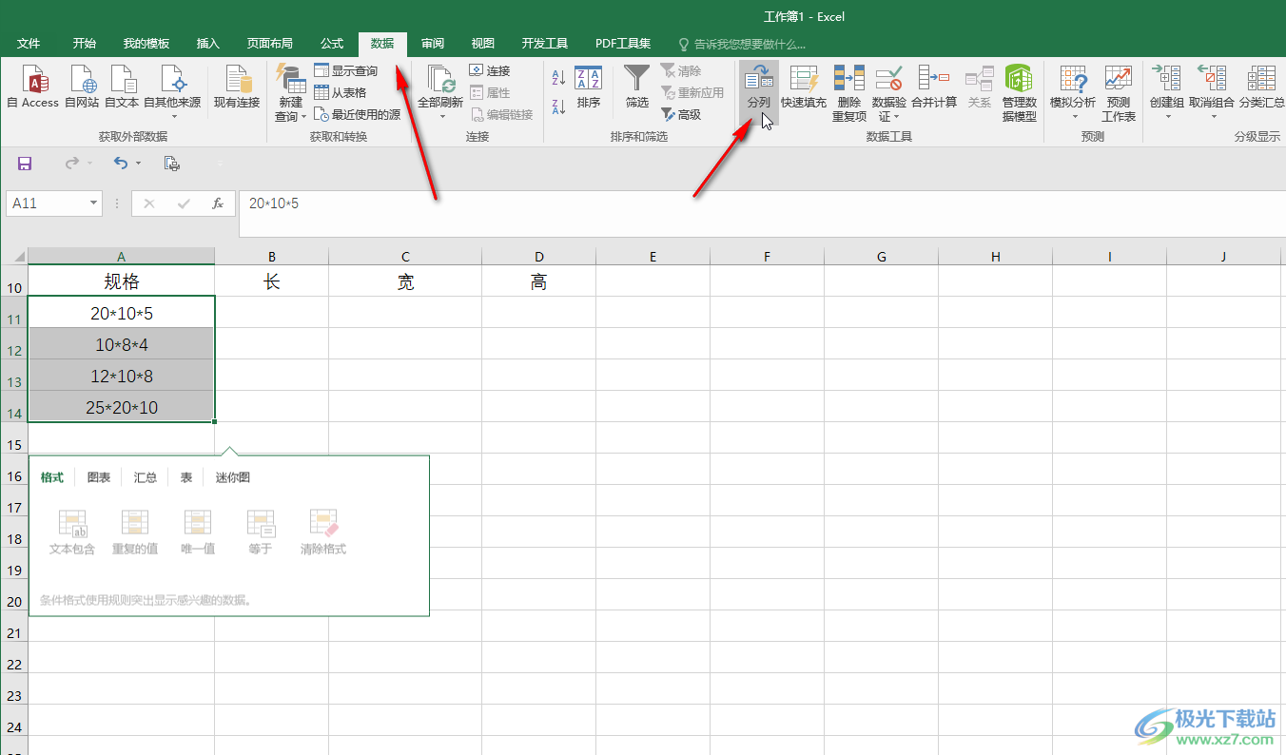Screen dimensions: 1286x755
Task: Open Name Box dropdown arrow
Action: (x=93, y=203)
